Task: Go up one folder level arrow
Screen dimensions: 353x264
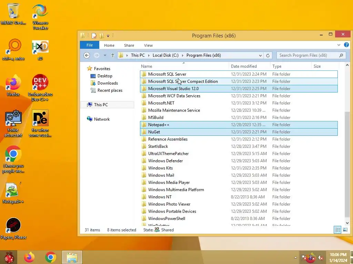Action: pyautogui.click(x=113, y=55)
